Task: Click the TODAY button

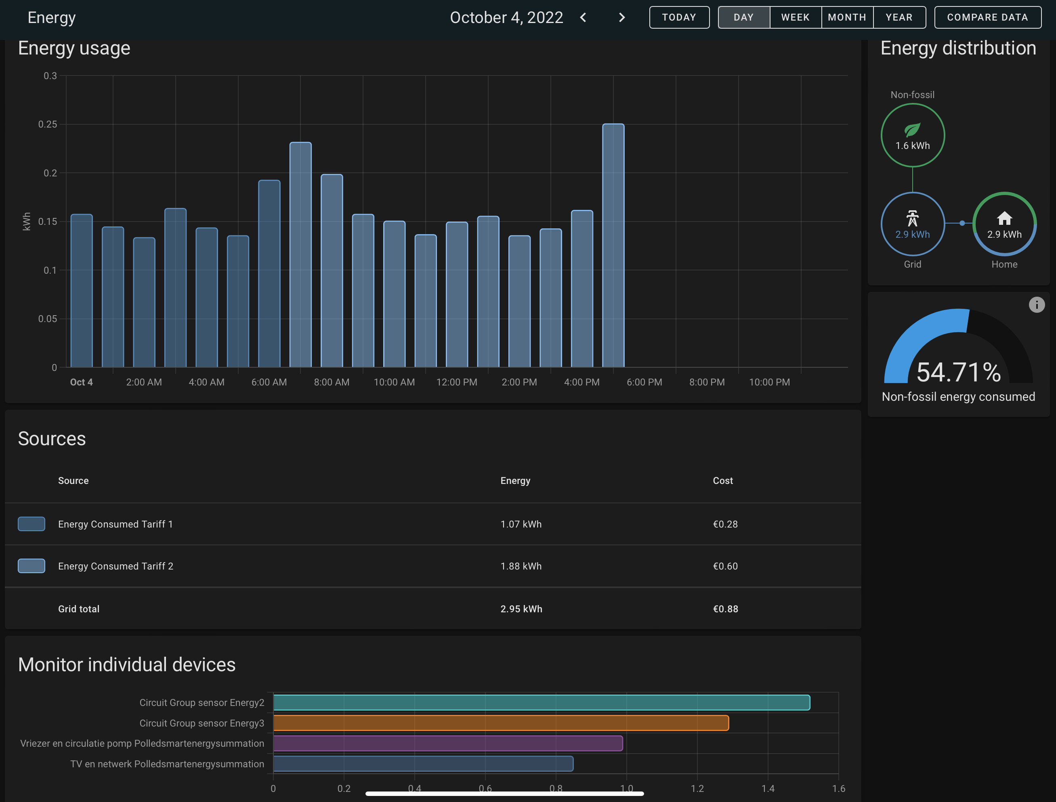Action: tap(679, 18)
